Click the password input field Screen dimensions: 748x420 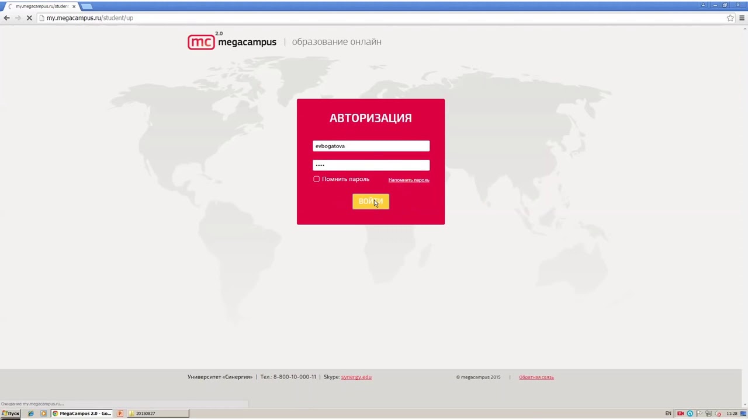click(371, 165)
